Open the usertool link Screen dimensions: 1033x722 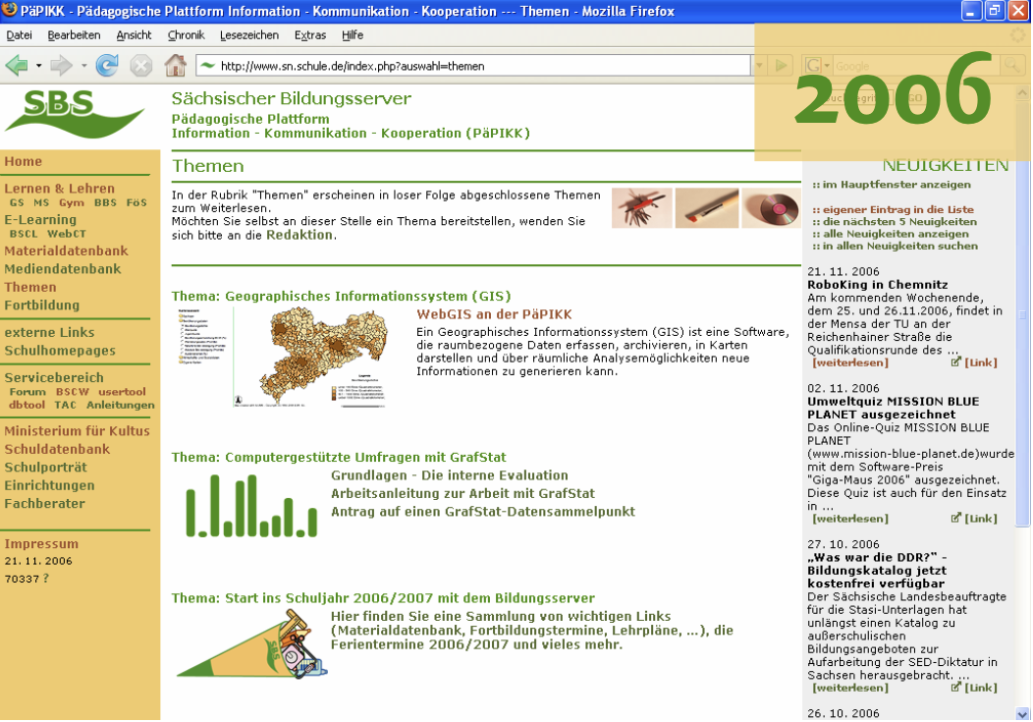pyautogui.click(x=122, y=392)
